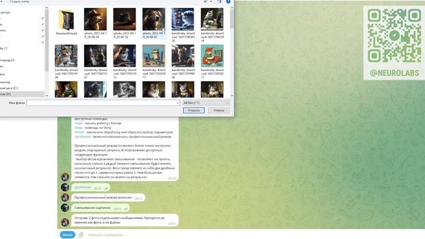Click the file list scroll-up arrow

232,8
